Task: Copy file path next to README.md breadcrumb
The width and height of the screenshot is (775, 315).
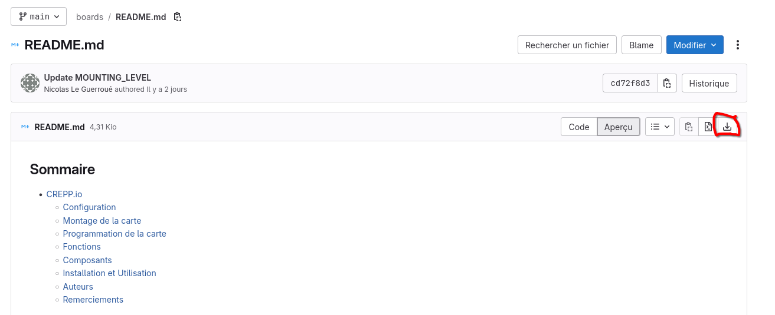Action: pos(178,16)
